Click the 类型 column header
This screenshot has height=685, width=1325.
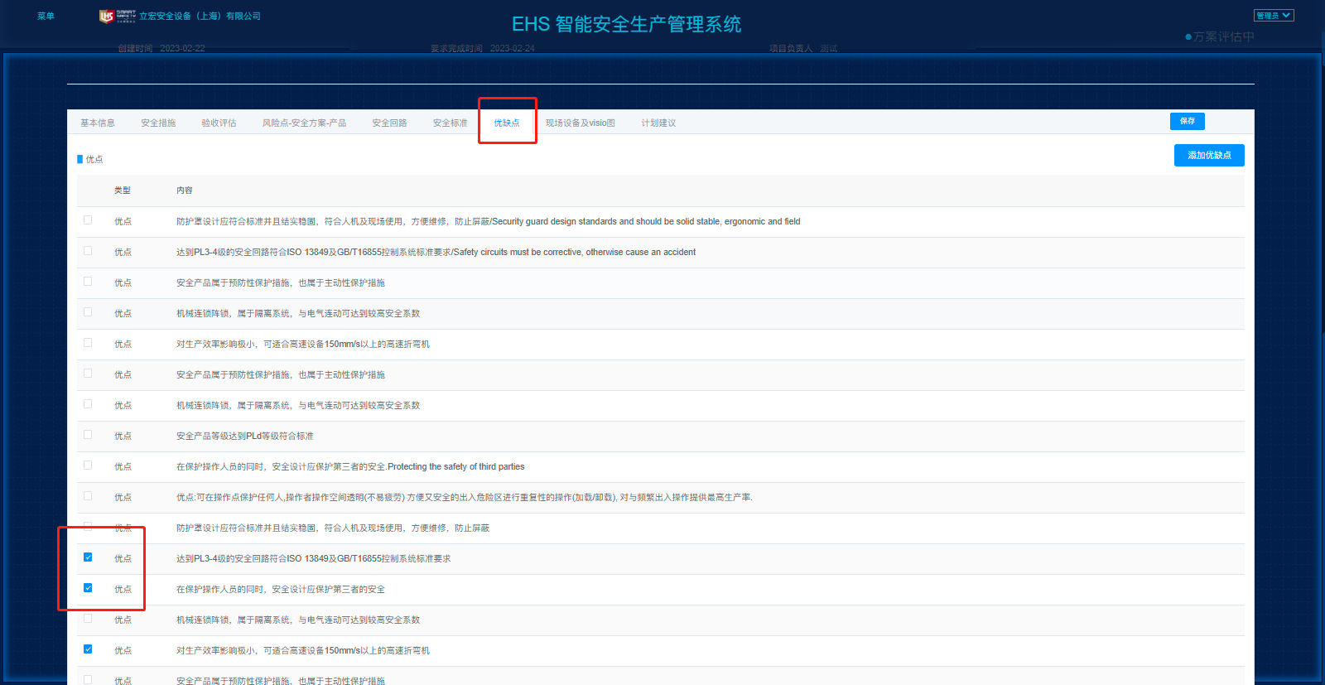[x=123, y=191]
